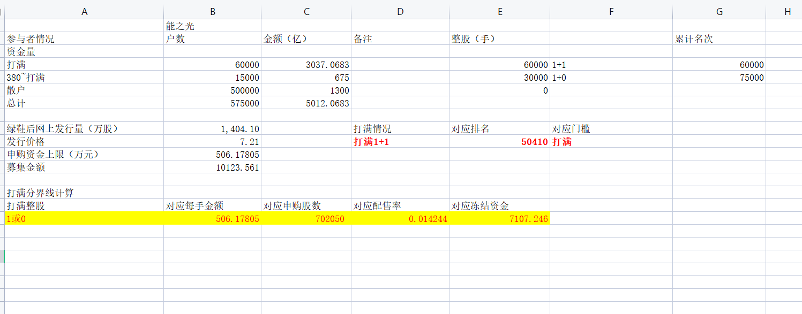Select the 1+1 cell in column F
Image resolution: width=802 pixels, height=314 pixels.
pos(611,64)
